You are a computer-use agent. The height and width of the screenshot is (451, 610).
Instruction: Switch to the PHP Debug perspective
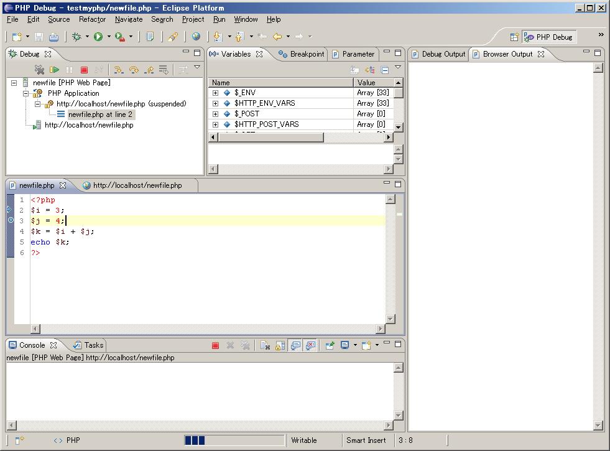[548, 37]
